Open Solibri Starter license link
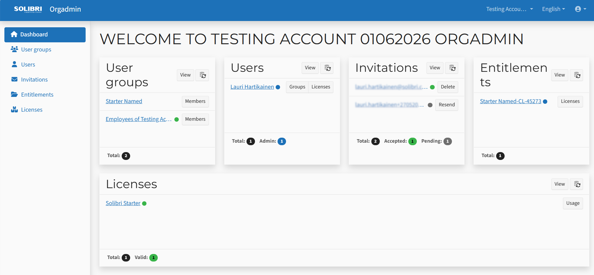 click(123, 203)
